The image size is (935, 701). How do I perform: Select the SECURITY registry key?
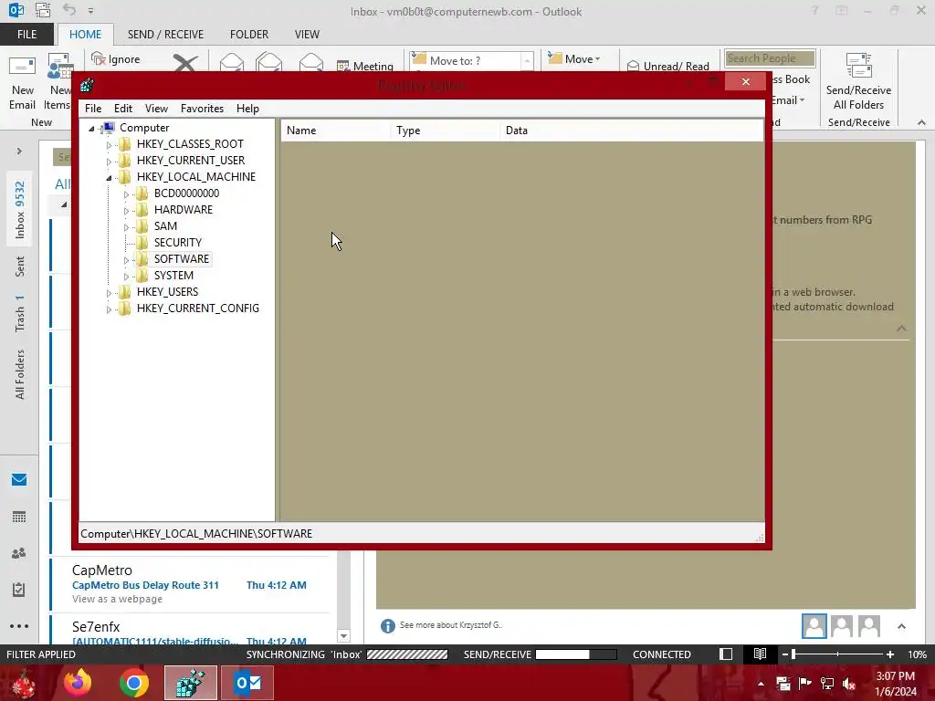[178, 243]
